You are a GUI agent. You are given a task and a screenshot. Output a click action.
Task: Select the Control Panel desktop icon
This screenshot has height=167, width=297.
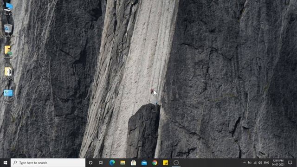[8, 97]
